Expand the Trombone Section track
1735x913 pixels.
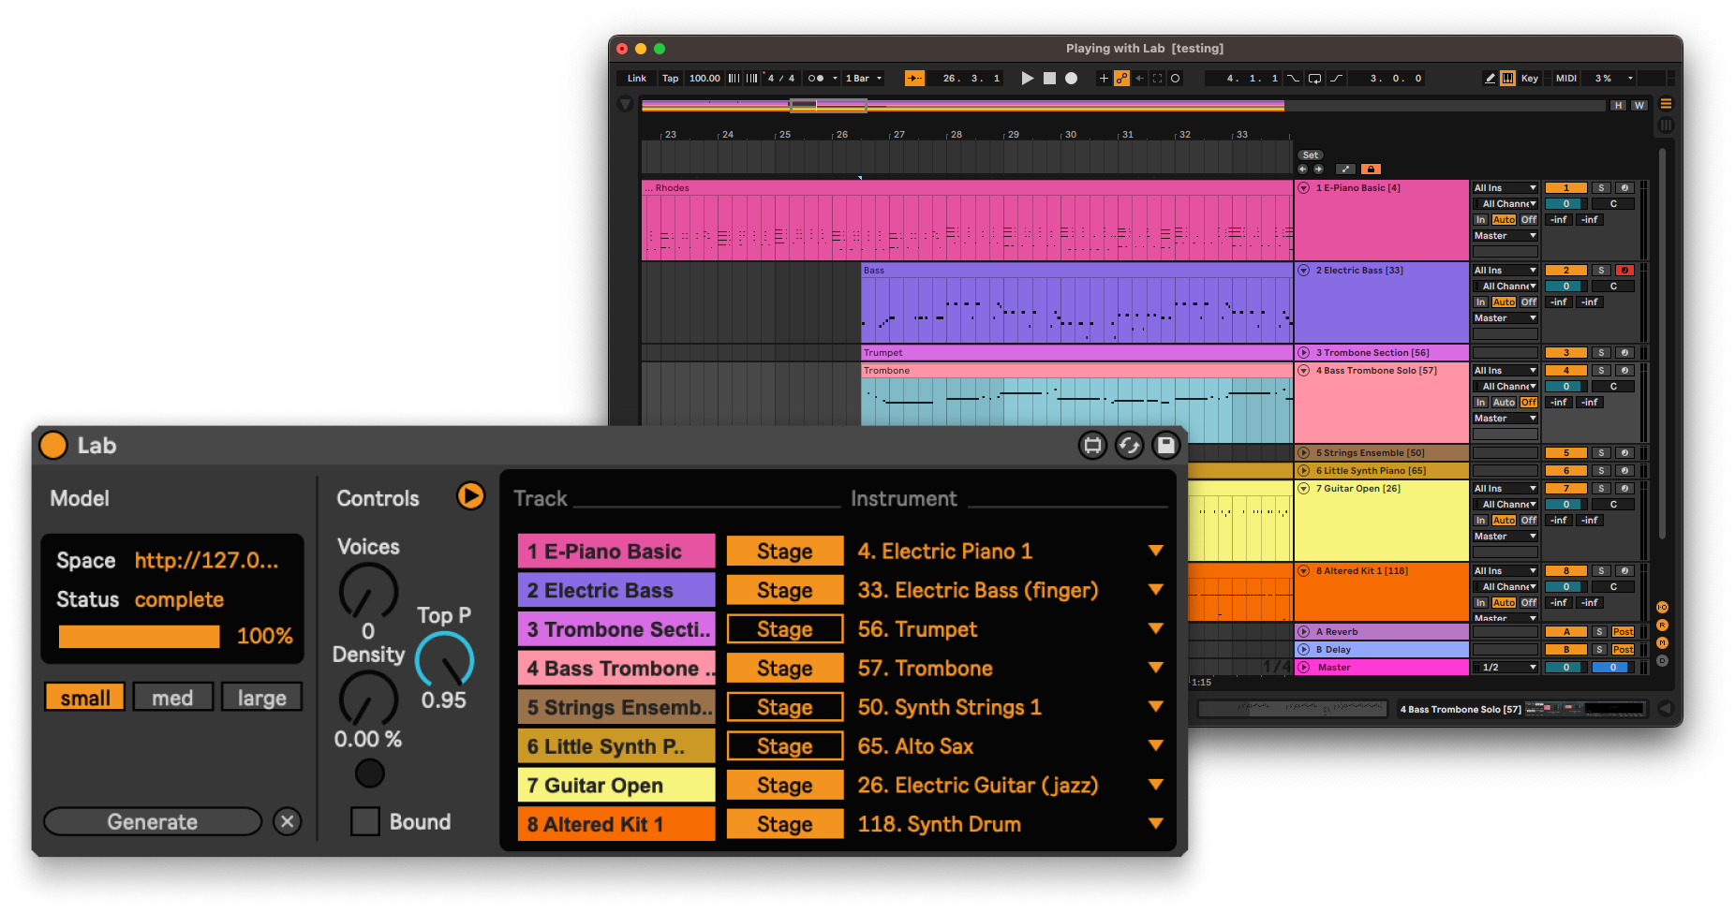1303,353
